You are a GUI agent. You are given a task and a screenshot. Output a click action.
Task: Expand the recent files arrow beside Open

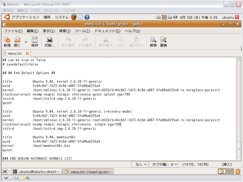click(26, 42)
